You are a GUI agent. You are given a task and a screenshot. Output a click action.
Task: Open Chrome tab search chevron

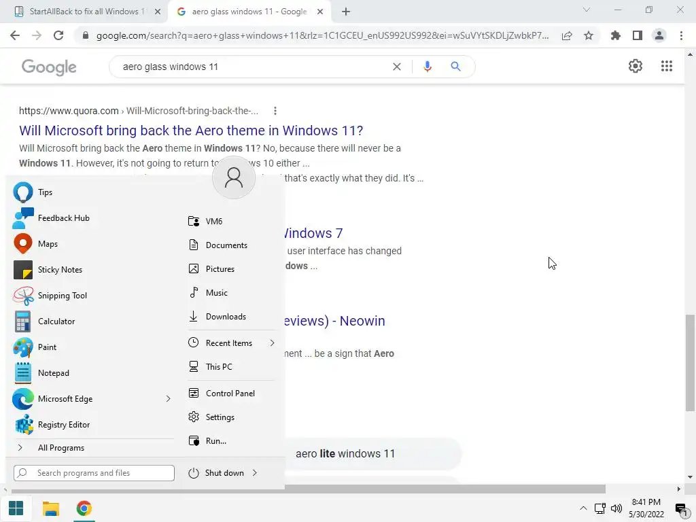click(x=587, y=10)
